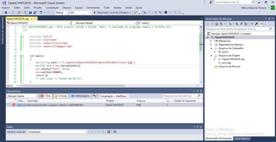Screen dimensions: 276x142
Task: Click the View Code brackets icon
Action: pos(252,24)
